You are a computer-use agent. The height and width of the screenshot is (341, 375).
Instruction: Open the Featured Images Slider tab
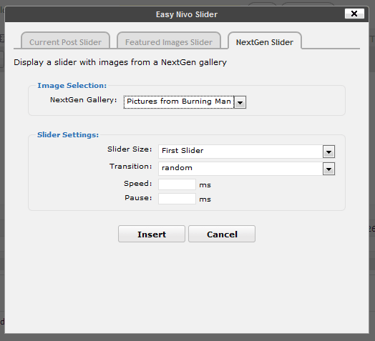pyautogui.click(x=169, y=41)
